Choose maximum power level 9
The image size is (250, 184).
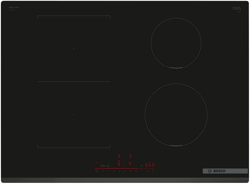pyautogui.click(x=153, y=171)
